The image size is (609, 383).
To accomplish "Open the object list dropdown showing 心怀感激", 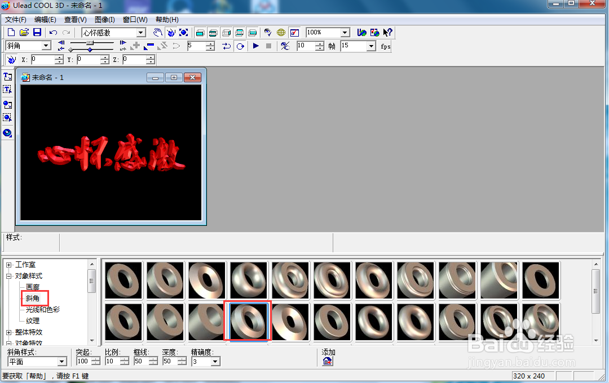I will click(141, 33).
